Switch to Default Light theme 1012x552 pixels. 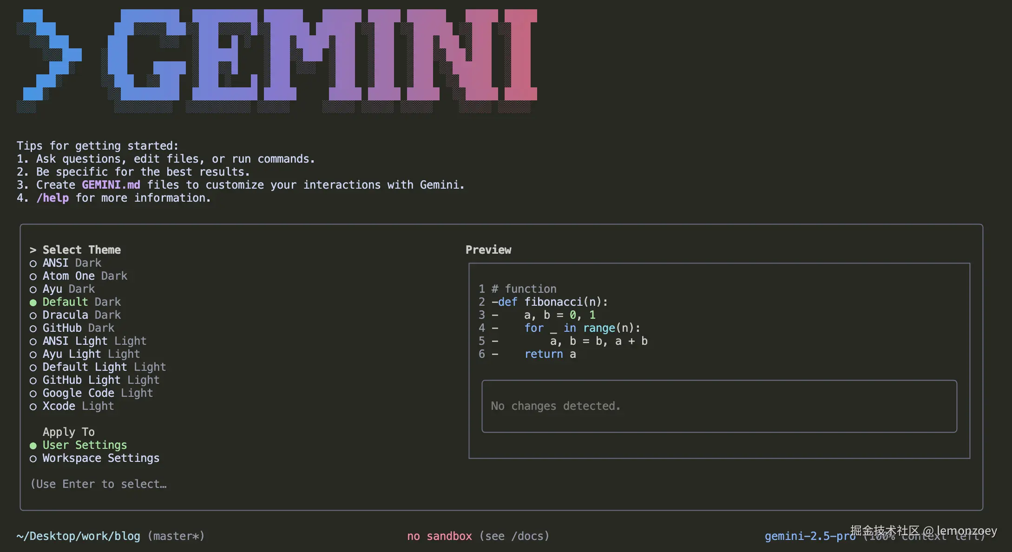click(x=104, y=367)
